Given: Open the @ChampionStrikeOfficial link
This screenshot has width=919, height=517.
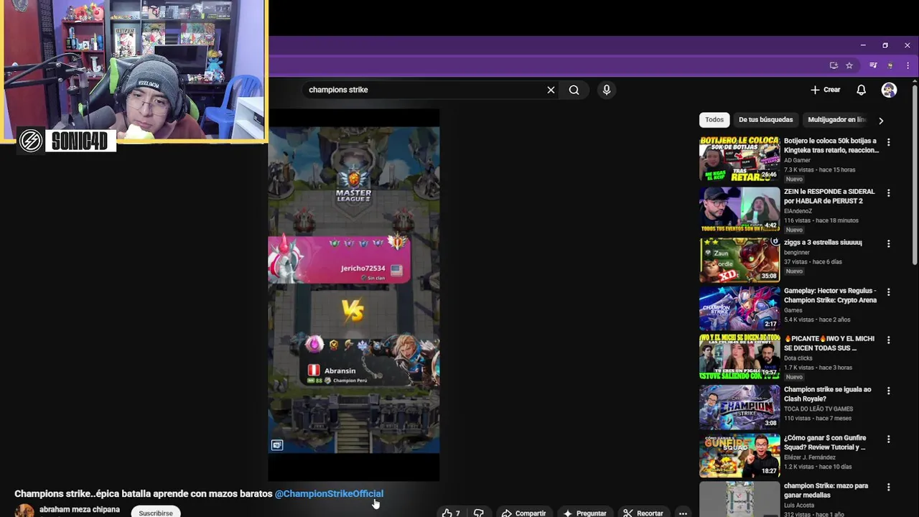Looking at the screenshot, I should coord(329,494).
